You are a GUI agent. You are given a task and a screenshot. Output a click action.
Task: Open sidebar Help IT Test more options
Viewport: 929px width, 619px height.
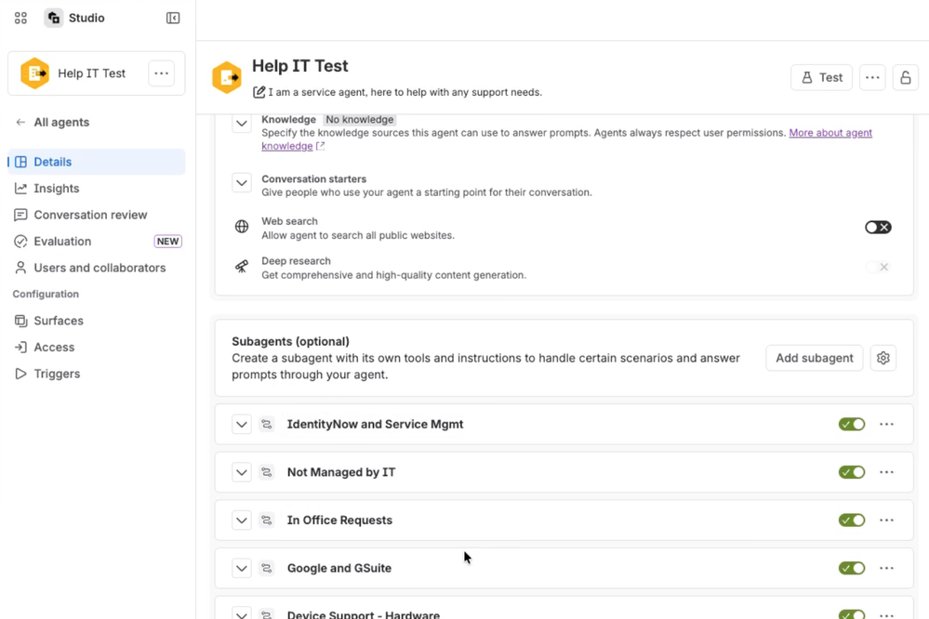tap(161, 73)
